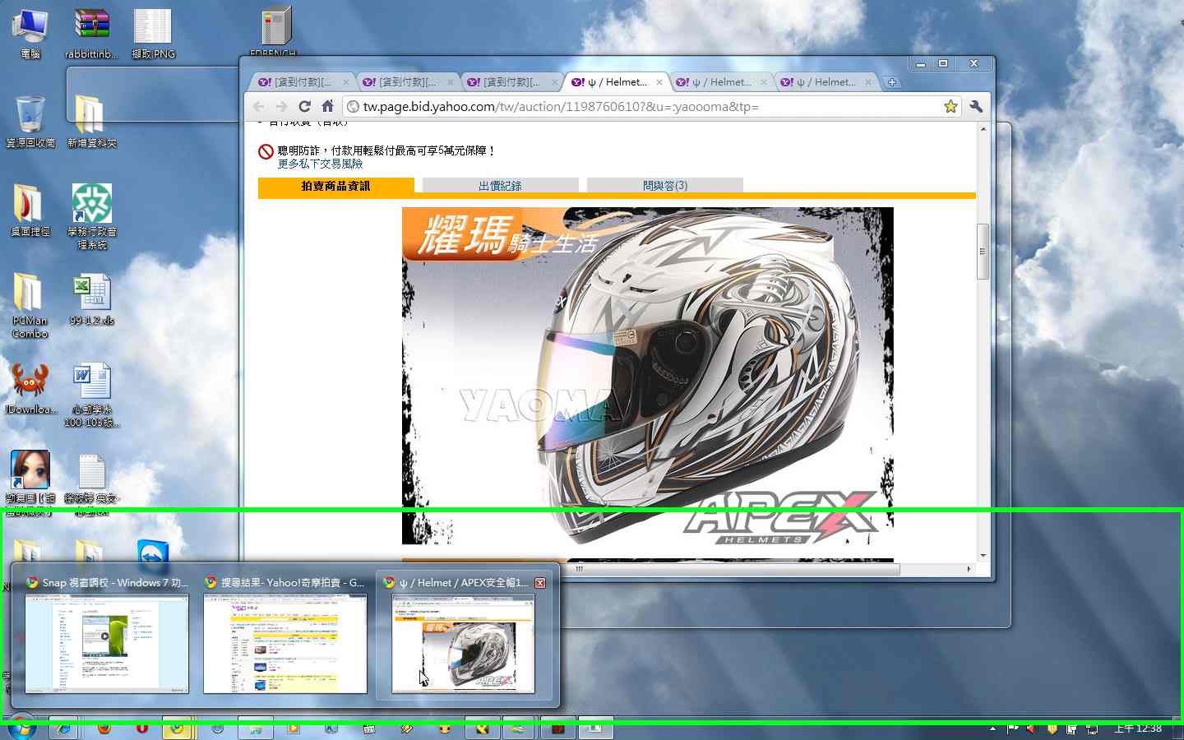Screen dimensions: 1184x740
Task: Go back in the Chrome browser
Action: 259,106
